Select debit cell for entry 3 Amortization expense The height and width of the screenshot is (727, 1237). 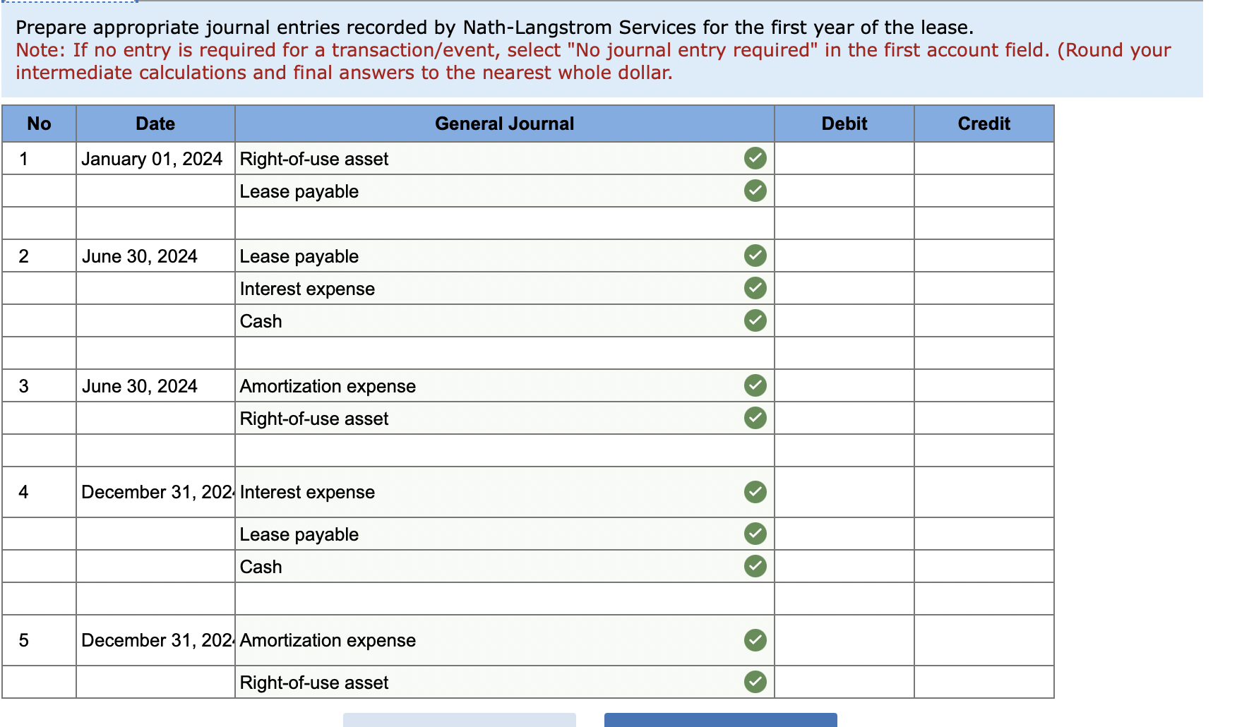pos(844,385)
